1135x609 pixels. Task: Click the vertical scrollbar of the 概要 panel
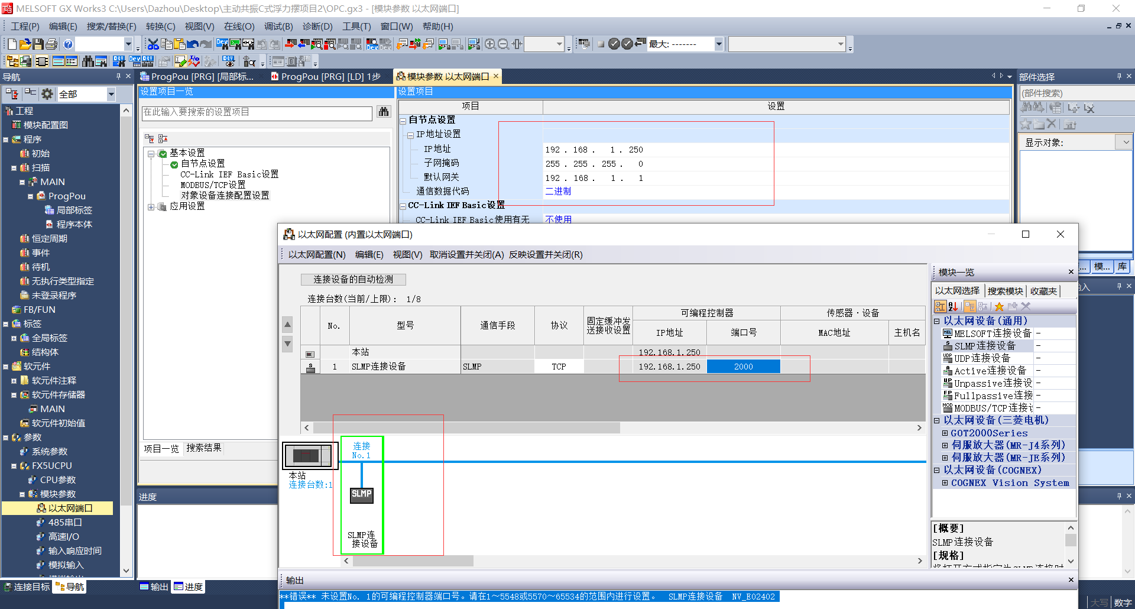click(x=1071, y=541)
